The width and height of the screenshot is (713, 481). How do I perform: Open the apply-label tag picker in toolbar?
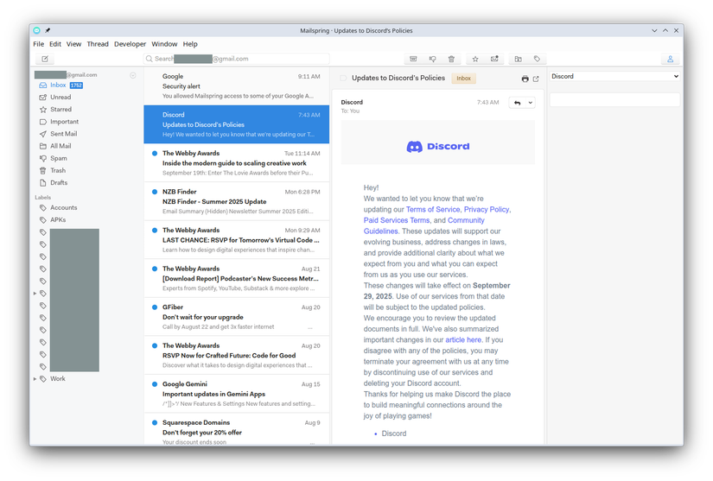point(537,59)
